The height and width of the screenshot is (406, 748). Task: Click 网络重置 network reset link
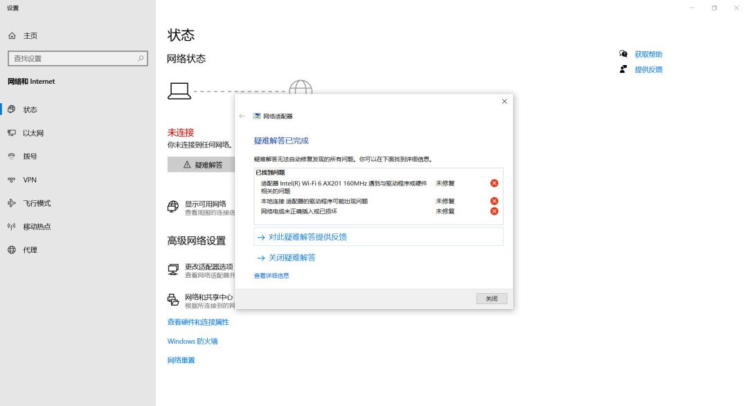tap(181, 360)
